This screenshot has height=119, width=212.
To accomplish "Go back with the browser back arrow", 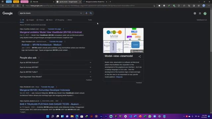I will coord(3,6).
